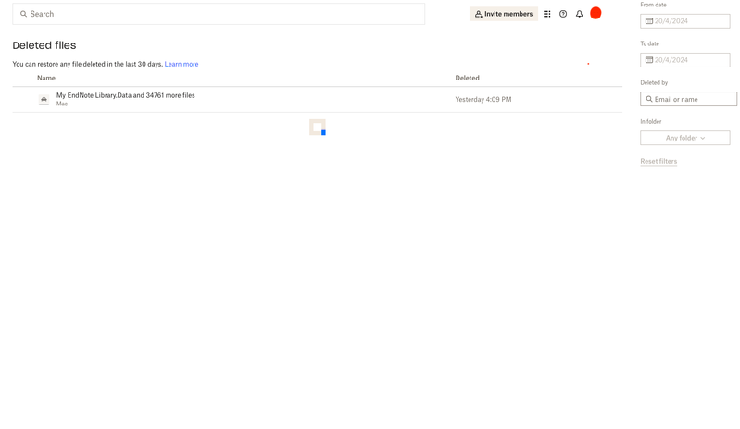Click the calendar icon in From date

click(x=649, y=21)
